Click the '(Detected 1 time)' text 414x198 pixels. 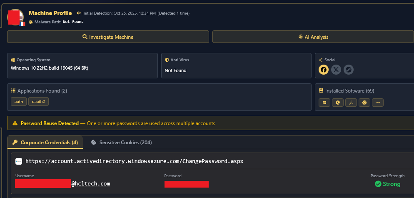point(173,13)
